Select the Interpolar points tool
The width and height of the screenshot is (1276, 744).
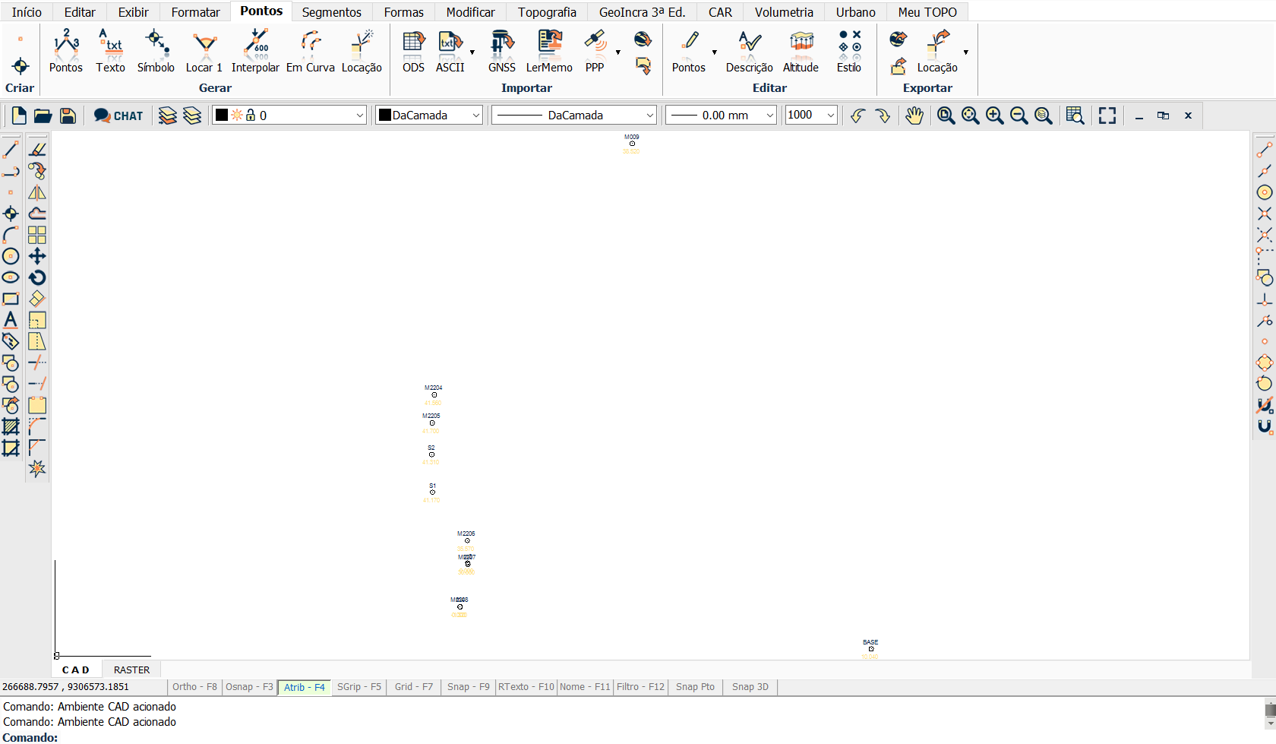255,50
